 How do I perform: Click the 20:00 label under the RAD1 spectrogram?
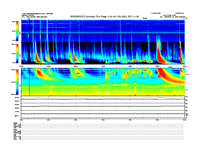click(157, 66)
